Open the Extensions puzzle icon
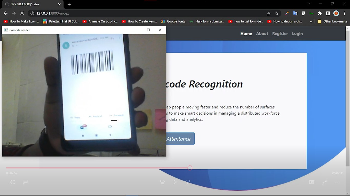The image size is (350, 196). (320, 13)
